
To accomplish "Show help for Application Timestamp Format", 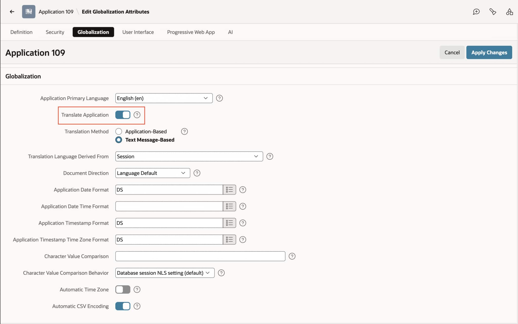I will tap(243, 223).
